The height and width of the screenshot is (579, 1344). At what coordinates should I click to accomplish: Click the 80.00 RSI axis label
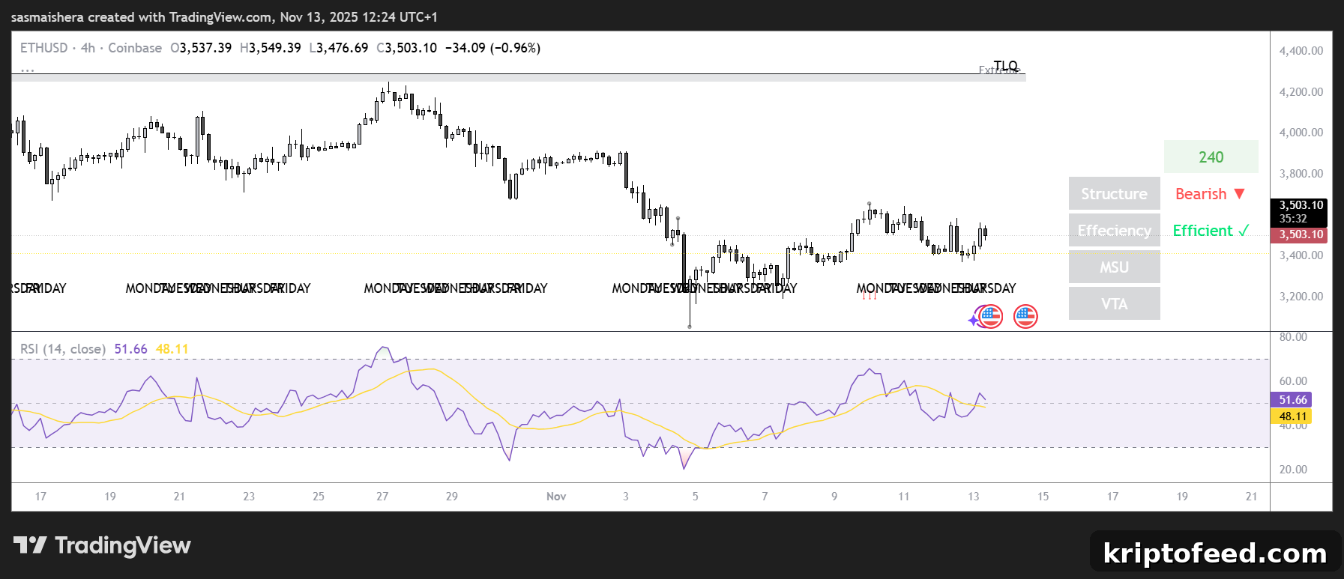pos(1293,337)
